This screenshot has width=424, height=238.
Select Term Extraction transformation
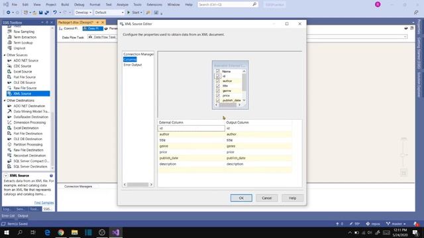coord(25,37)
